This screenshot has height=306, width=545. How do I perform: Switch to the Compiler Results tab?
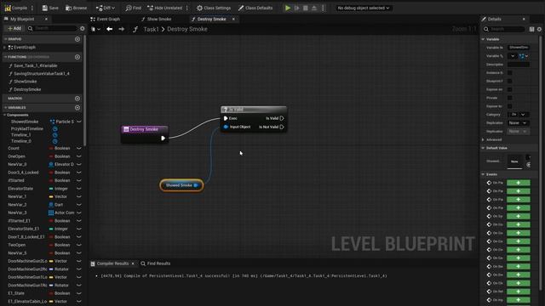pyautogui.click(x=112, y=263)
